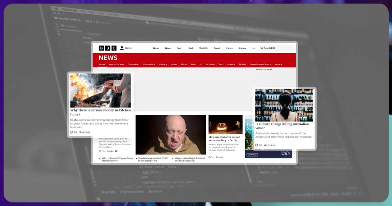Open 'What is Russia's Wagner Group of mercenaries?'
This screenshot has width=392, height=206.
[x=117, y=160]
